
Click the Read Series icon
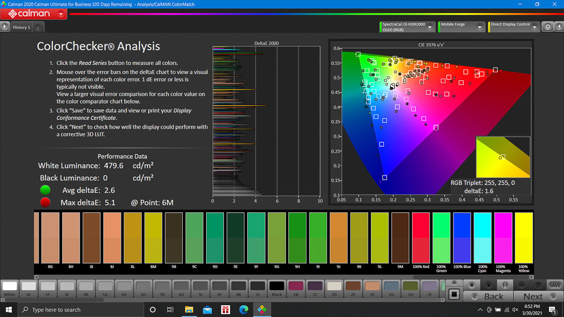click(x=505, y=285)
